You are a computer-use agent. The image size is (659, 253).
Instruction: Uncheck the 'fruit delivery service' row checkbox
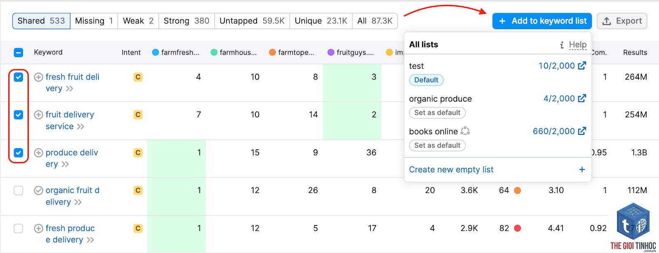[x=19, y=115]
